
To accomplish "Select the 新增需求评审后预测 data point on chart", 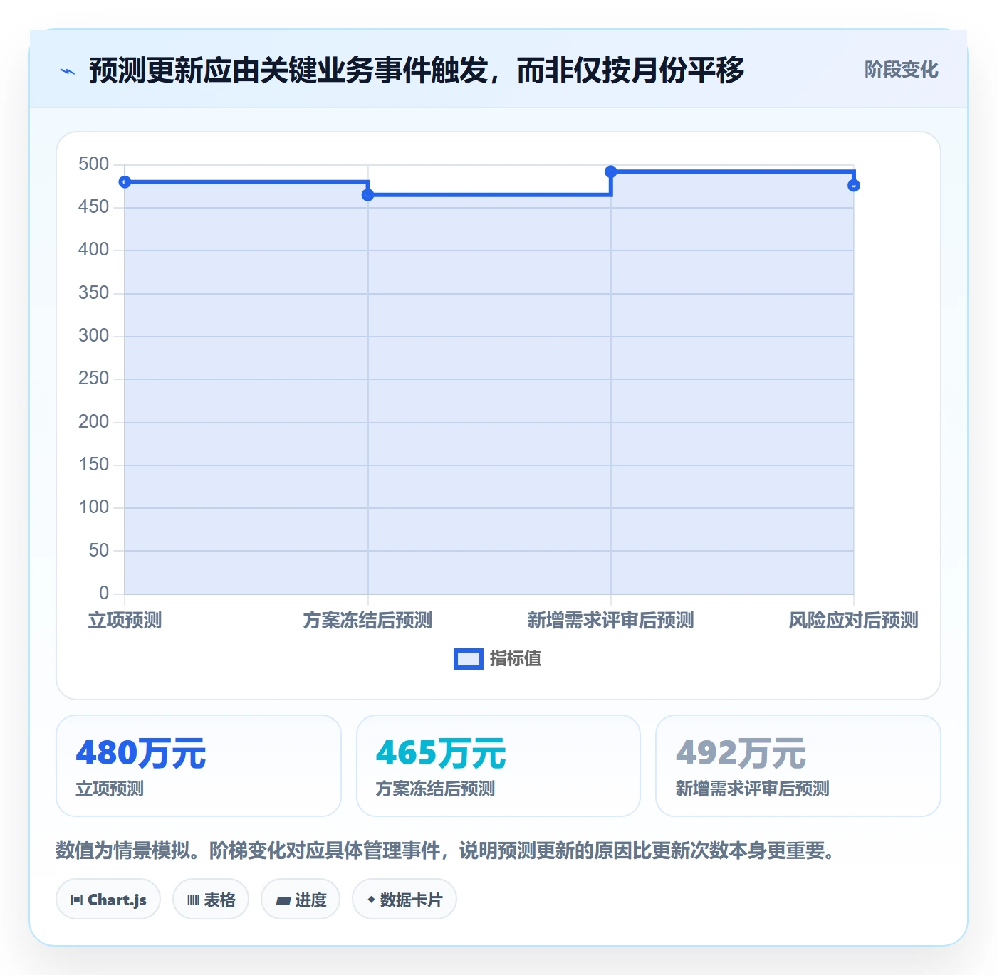I will [x=611, y=172].
